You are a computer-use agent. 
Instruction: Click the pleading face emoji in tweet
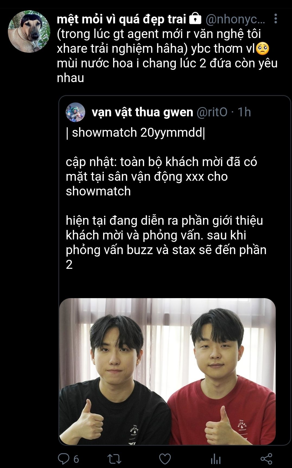(262, 49)
